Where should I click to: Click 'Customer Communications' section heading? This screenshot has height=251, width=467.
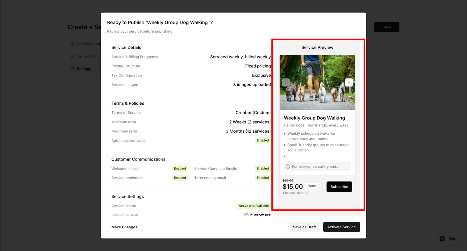(138, 159)
